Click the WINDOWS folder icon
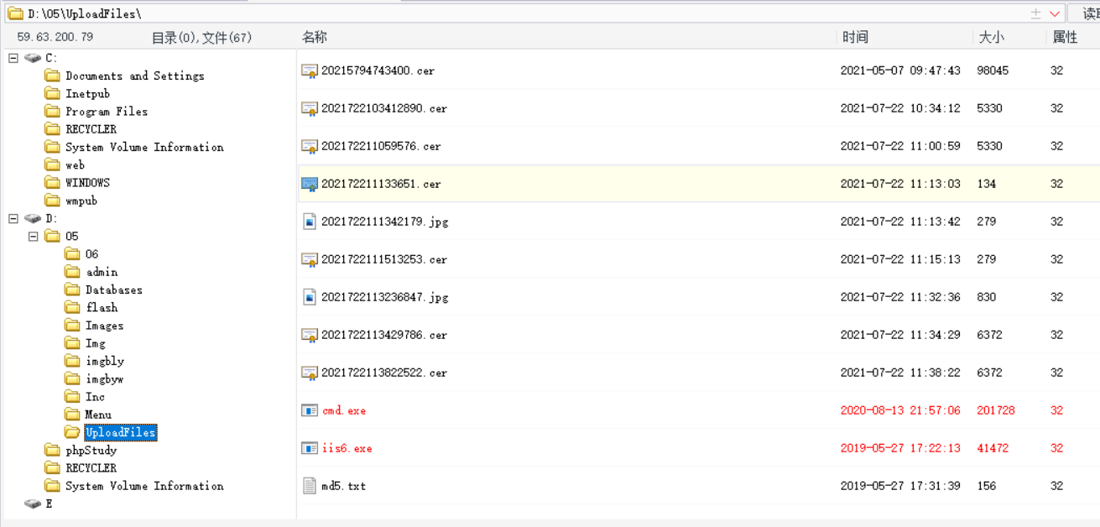The image size is (1100, 527). coord(52,182)
